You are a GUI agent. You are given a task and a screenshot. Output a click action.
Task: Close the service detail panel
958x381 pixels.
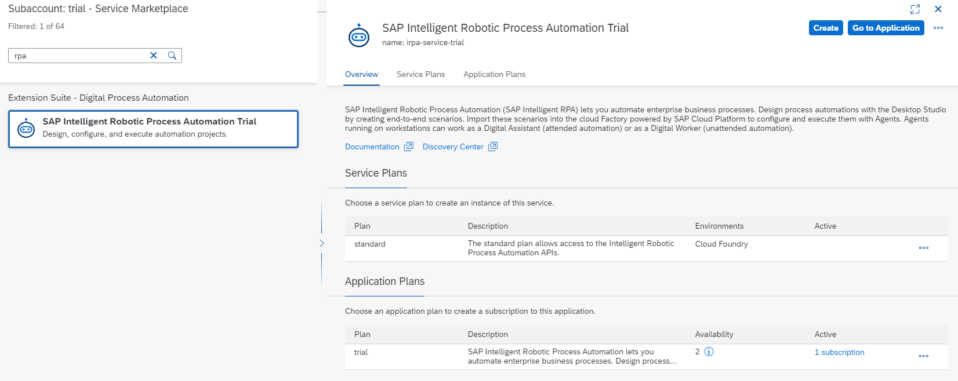tap(938, 9)
